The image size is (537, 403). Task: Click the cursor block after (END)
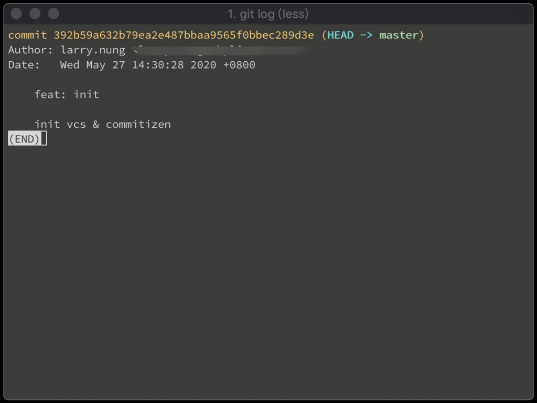pos(44,138)
